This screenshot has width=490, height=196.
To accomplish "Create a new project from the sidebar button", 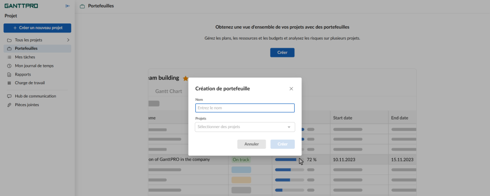I will [37, 28].
